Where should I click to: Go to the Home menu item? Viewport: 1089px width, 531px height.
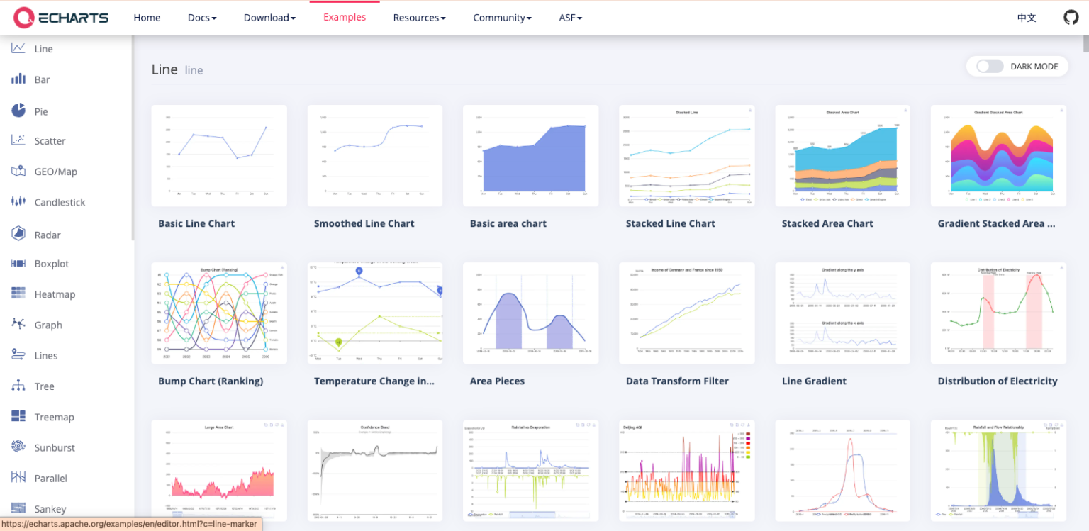tap(147, 18)
